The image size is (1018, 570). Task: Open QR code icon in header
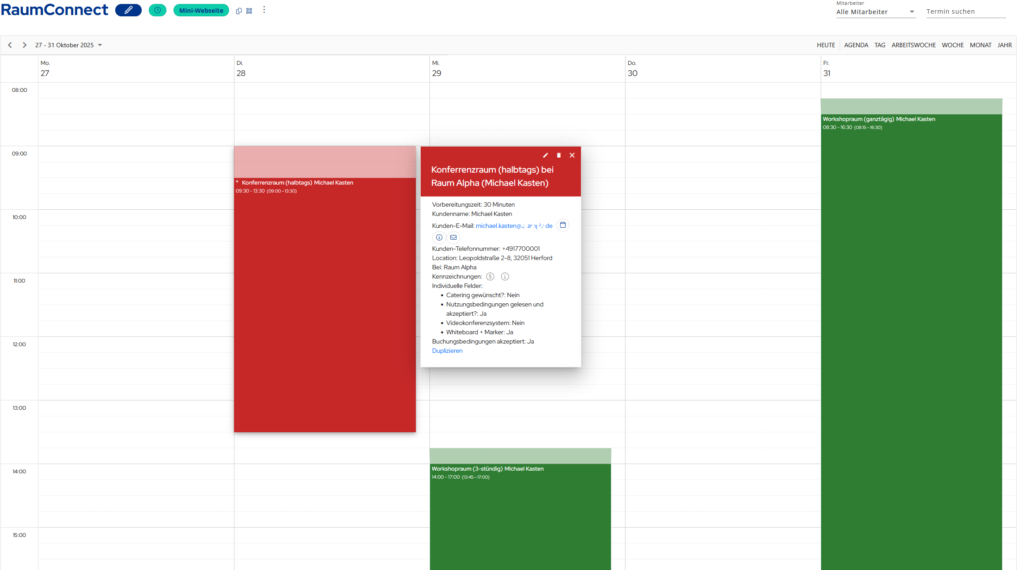coord(249,11)
